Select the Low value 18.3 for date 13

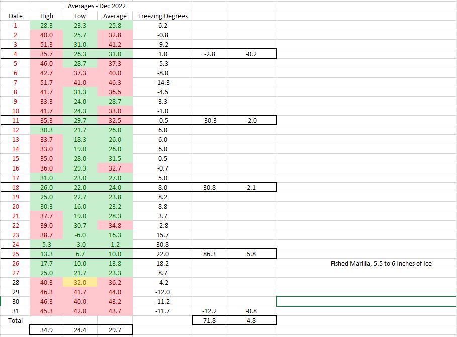80,139
